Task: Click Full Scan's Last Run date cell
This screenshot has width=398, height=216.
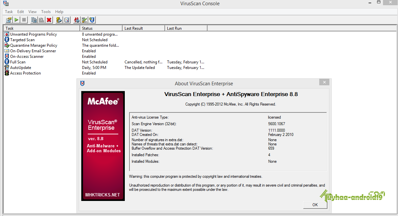Action: pos(186,62)
